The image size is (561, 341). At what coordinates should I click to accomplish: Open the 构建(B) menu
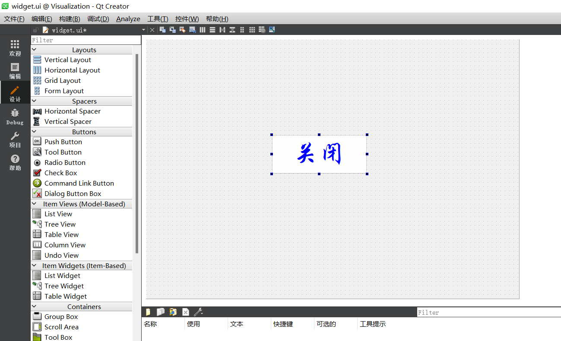70,19
